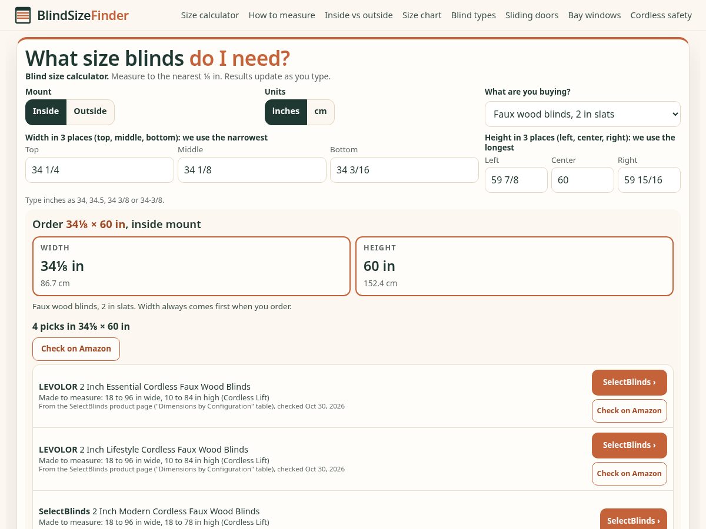This screenshot has height=529, width=706.
Task: Check LEVOLOR Essential blinds on Amazon
Action: point(629,411)
